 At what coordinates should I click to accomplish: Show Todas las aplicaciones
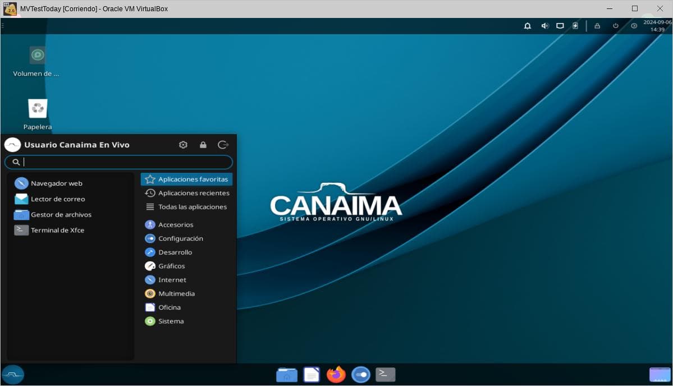click(187, 206)
